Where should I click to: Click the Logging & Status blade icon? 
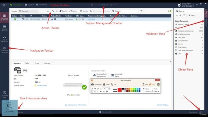click(112, 75)
